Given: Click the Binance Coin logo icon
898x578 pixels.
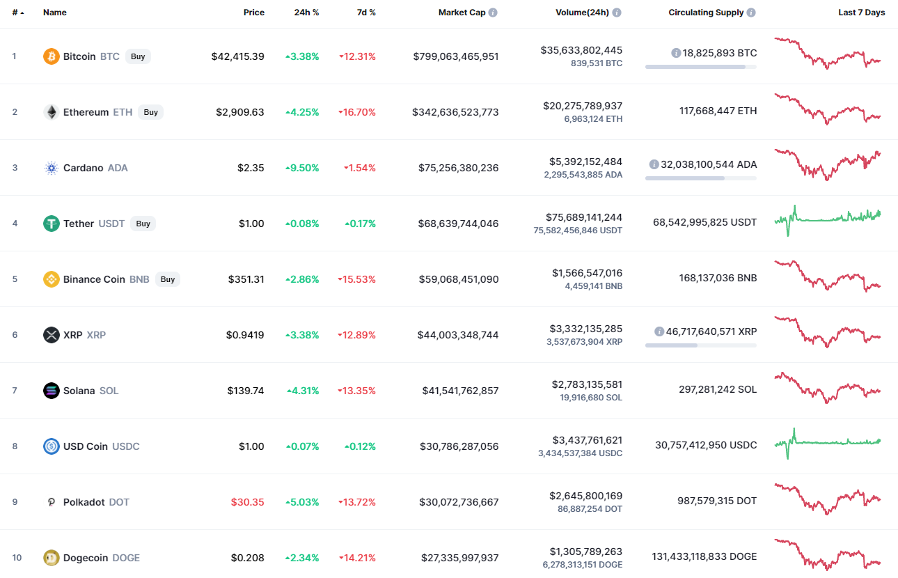Looking at the screenshot, I should tap(52, 279).
